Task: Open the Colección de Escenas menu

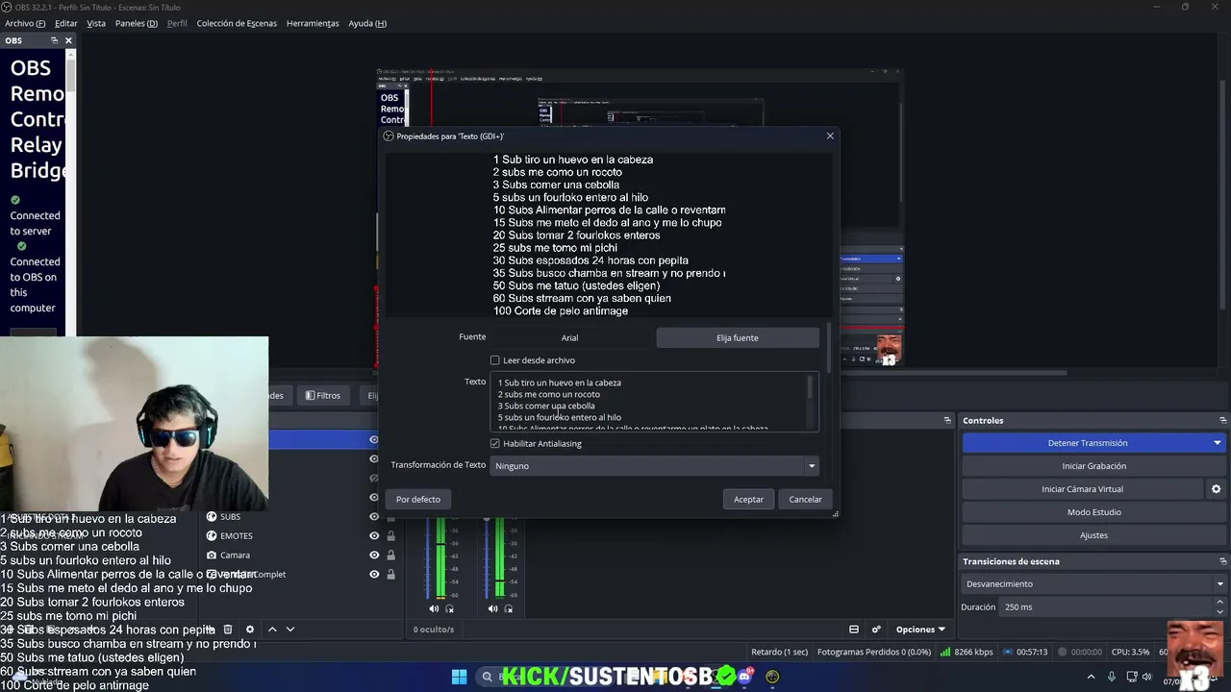Action: (x=237, y=23)
